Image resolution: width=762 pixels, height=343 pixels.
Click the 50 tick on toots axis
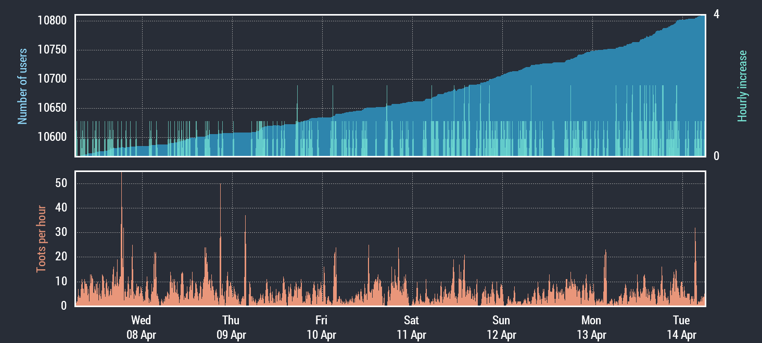pos(60,183)
